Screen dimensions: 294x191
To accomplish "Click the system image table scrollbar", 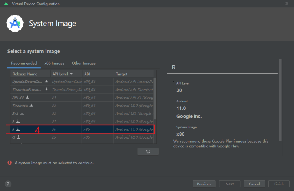I will pyautogui.click(x=155, y=98).
